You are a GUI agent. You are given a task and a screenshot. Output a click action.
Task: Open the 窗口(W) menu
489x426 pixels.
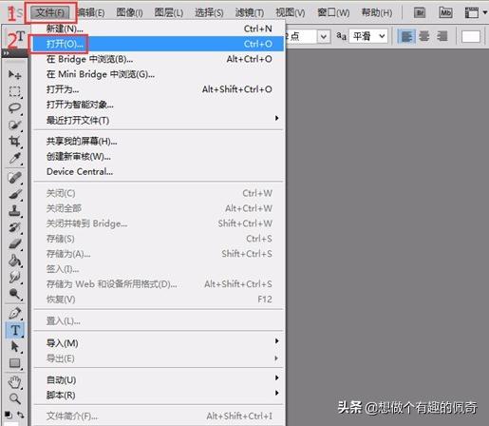[x=333, y=12]
